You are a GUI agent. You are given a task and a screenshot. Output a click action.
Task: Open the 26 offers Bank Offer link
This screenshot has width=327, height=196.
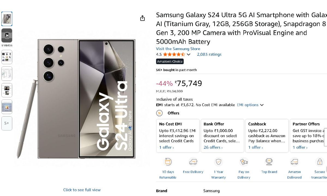213,148
